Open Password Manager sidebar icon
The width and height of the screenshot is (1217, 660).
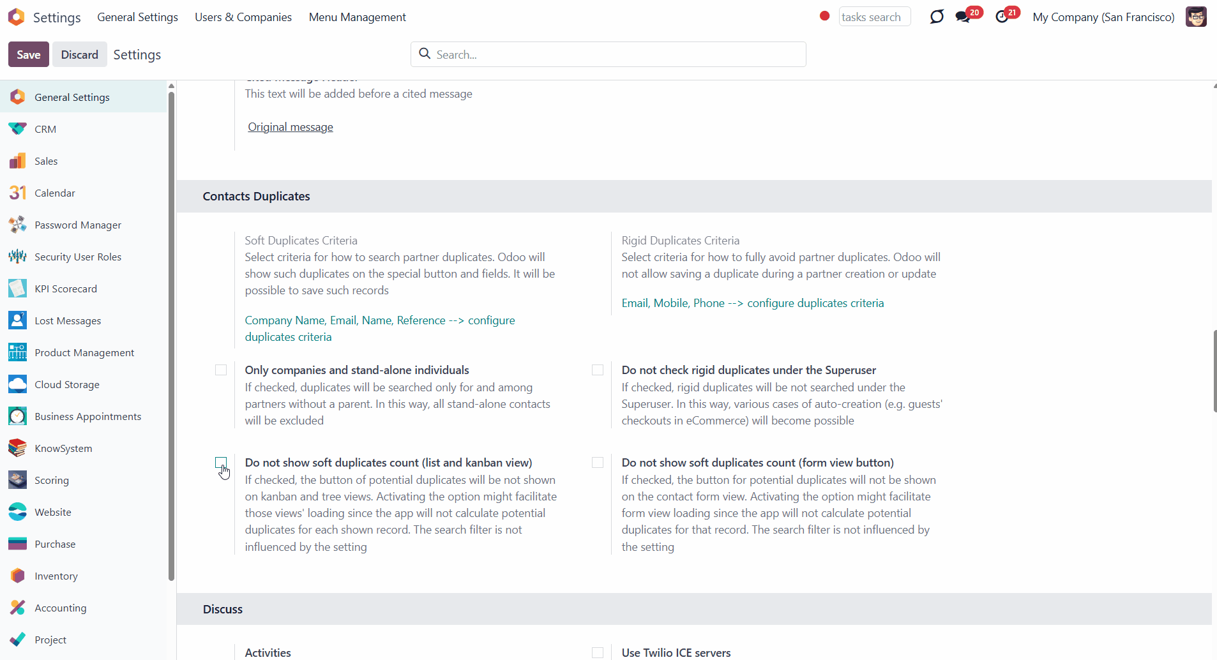tap(18, 225)
